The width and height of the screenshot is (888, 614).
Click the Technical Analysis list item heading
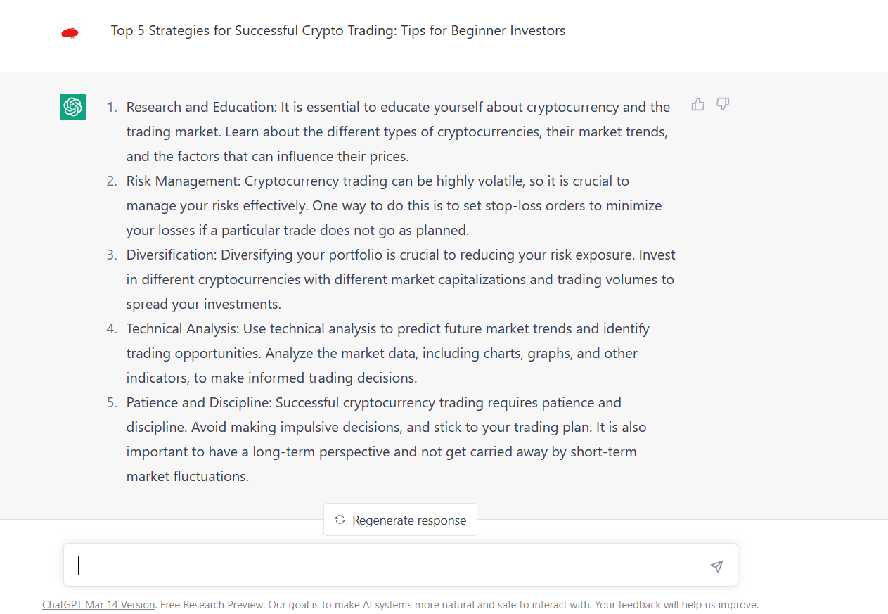(184, 328)
